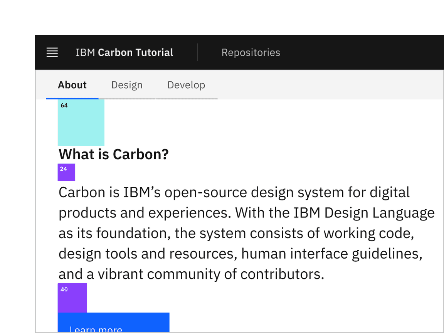444x333 pixels.
Task: Click the "What is Carbon?" heading
Action: click(x=114, y=155)
